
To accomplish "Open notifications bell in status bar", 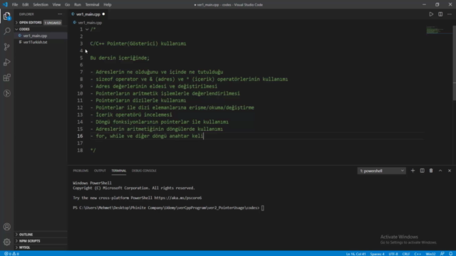I will [x=450, y=254].
